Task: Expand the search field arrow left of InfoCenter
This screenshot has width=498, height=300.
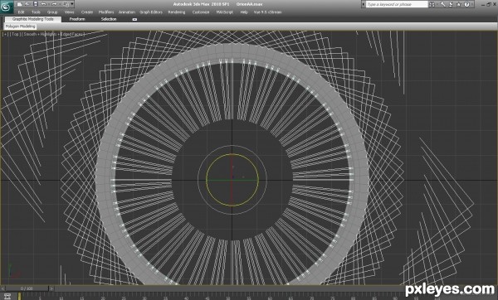Action: tap(364, 4)
